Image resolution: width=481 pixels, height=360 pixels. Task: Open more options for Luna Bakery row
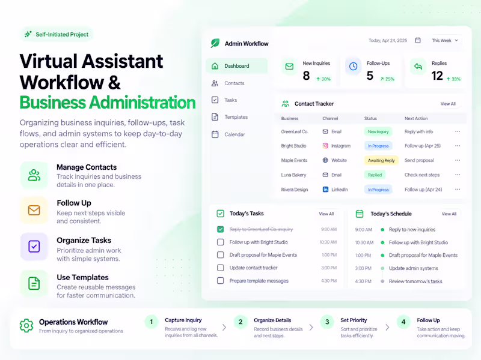pos(458,175)
